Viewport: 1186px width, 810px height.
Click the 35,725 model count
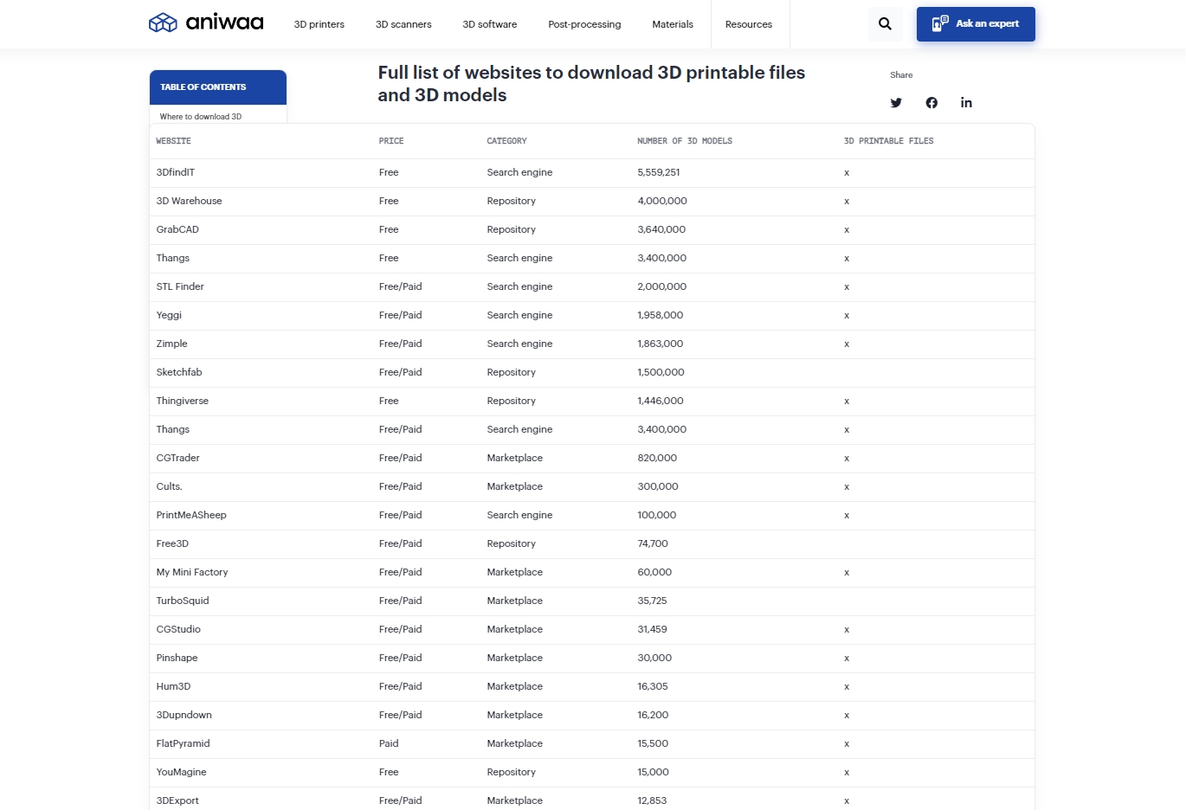652,601
